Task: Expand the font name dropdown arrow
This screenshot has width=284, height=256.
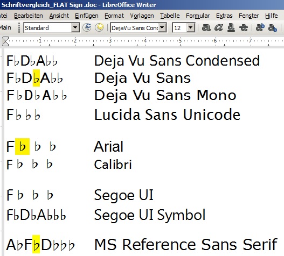Action: (162, 28)
